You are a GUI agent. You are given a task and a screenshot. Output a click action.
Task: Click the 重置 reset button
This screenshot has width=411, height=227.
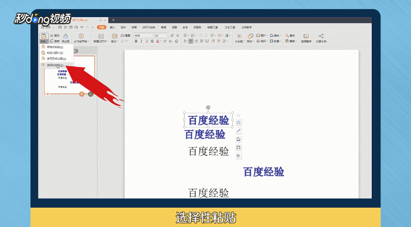tap(126, 35)
